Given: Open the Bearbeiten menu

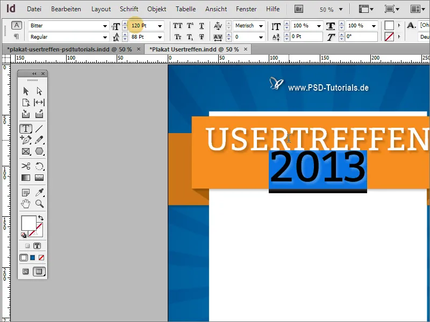Looking at the screenshot, I should click(66, 9).
